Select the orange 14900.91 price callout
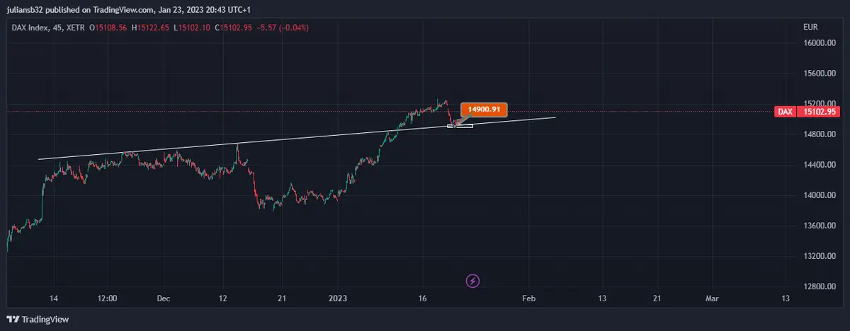This screenshot has height=331, width=850. tap(484, 110)
